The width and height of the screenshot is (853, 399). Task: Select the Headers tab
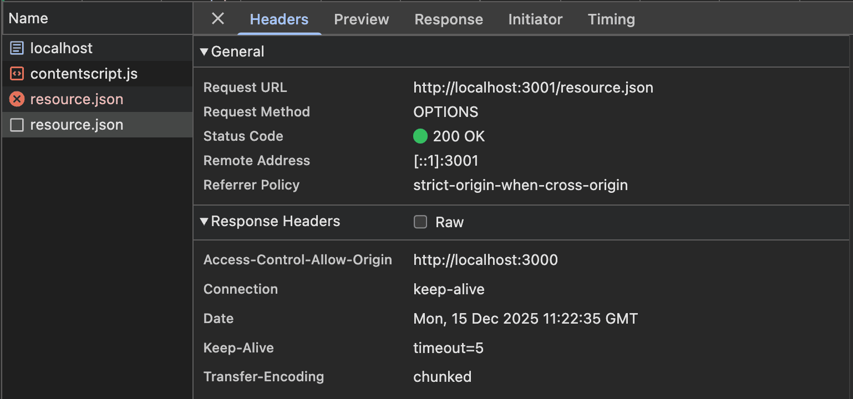click(x=279, y=19)
